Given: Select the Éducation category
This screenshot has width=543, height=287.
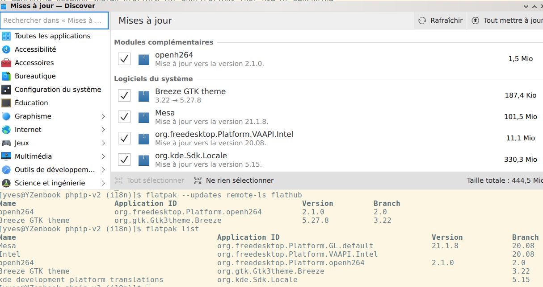Looking at the screenshot, I should coord(55,103).
